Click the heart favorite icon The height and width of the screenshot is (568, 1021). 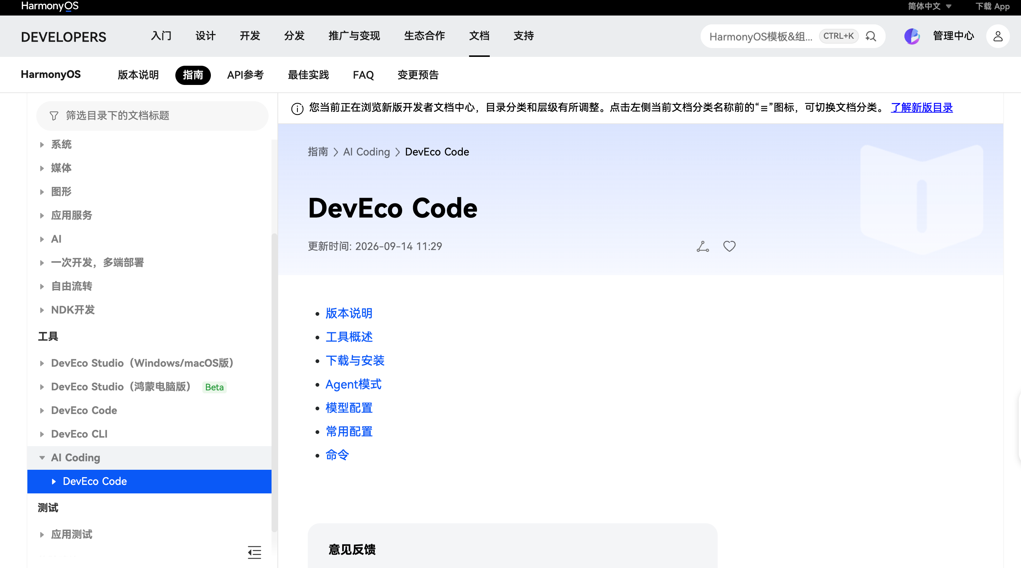click(x=729, y=246)
